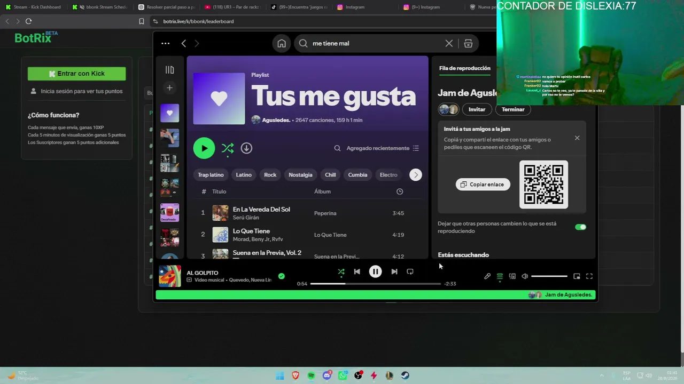
Task: Open the lyrics microphone icon
Action: (487, 276)
